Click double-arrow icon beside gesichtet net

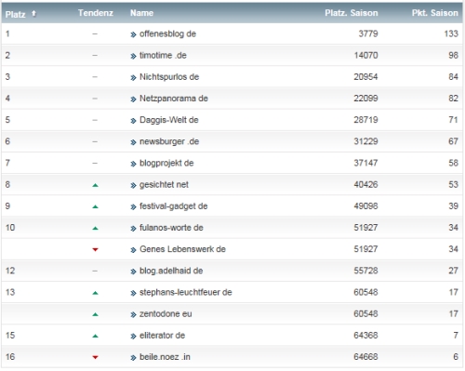133,186
